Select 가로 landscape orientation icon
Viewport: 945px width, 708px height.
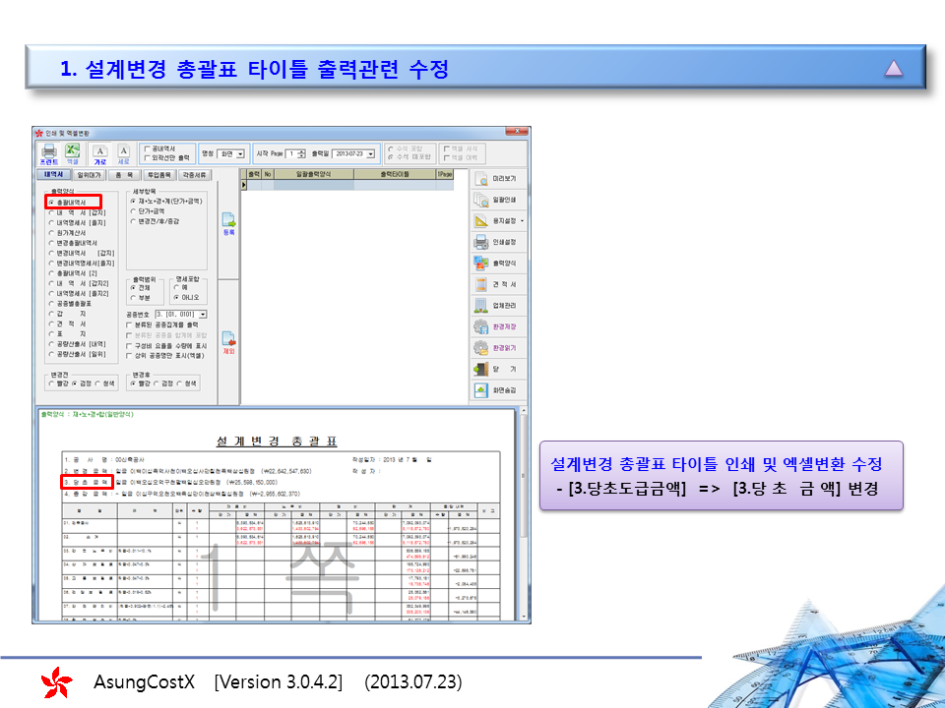click(99, 152)
